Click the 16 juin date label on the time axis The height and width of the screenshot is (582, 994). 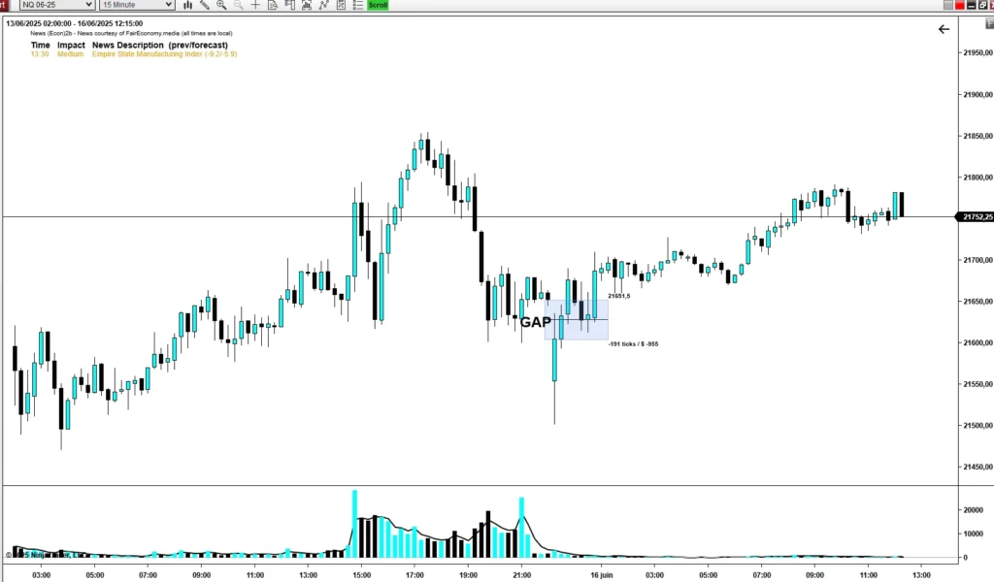click(602, 575)
